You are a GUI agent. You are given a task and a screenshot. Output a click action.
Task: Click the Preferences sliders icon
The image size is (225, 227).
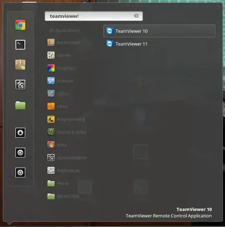click(51, 170)
